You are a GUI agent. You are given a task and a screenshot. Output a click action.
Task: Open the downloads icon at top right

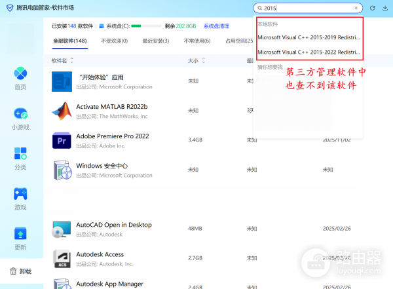385,8
